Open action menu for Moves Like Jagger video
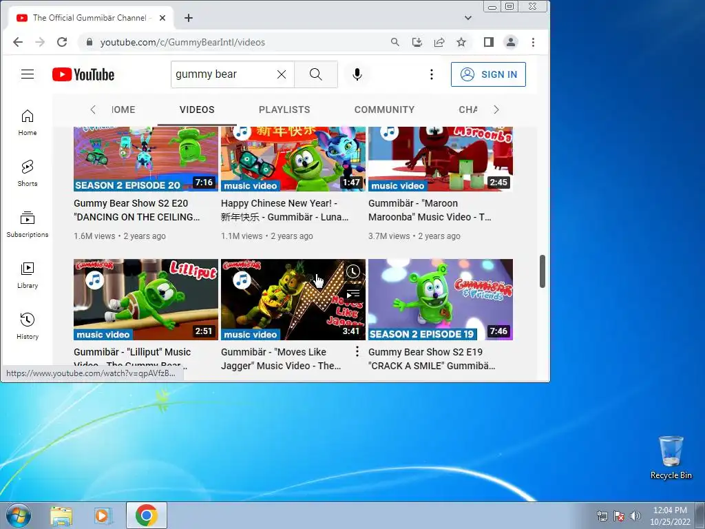705x529 pixels. coord(357,351)
